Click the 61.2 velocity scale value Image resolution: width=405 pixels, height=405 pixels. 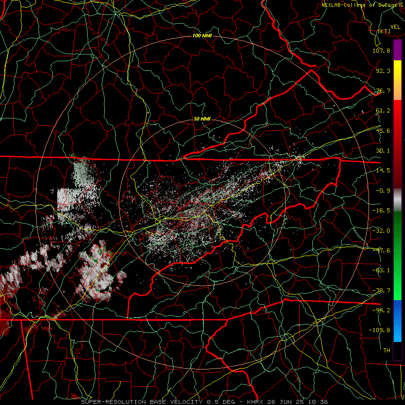pyautogui.click(x=383, y=111)
